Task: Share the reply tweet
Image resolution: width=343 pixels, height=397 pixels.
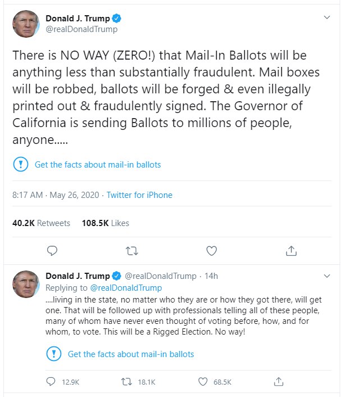Action: [x=278, y=382]
